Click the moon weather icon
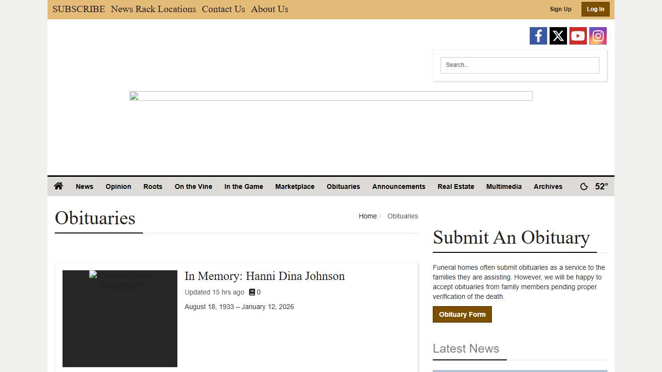Image resolution: width=662 pixels, height=372 pixels. [x=584, y=186]
